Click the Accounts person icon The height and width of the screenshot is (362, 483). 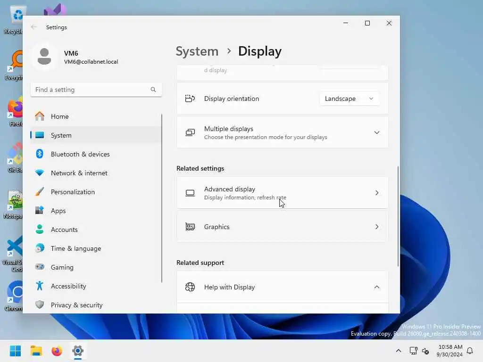coord(40,230)
